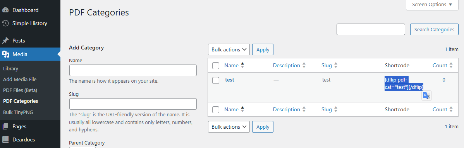Image resolution: width=464 pixels, height=148 pixels.
Task: Click the Search Categories button
Action: tap(434, 29)
